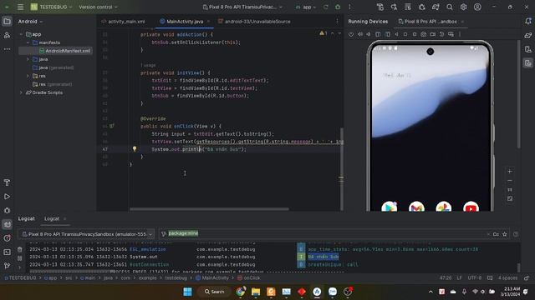This screenshot has width=535, height=300.
Task: Click the Sync Project with Gradle icon
Action: (436, 7)
